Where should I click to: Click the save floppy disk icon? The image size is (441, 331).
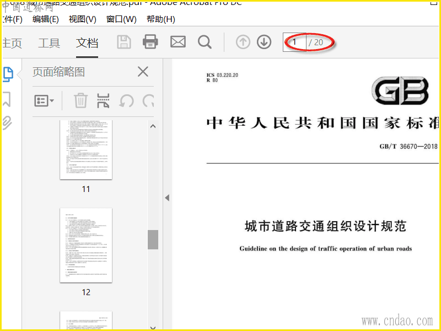click(x=123, y=42)
